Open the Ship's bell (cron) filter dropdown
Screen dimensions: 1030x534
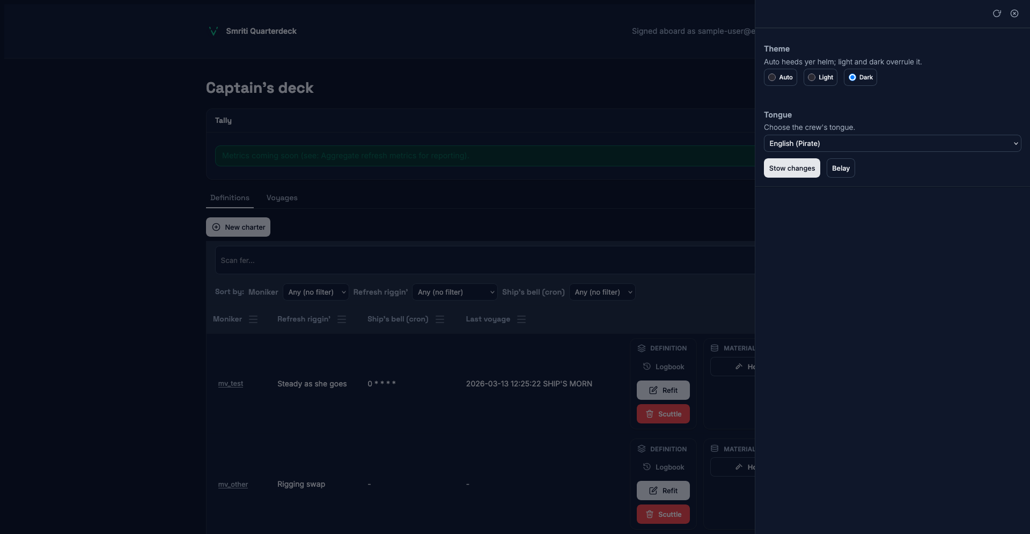pos(602,292)
